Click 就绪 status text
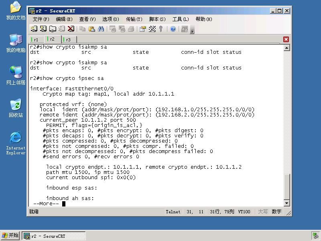This screenshot has height=241, width=321. pyautogui.click(x=34, y=212)
